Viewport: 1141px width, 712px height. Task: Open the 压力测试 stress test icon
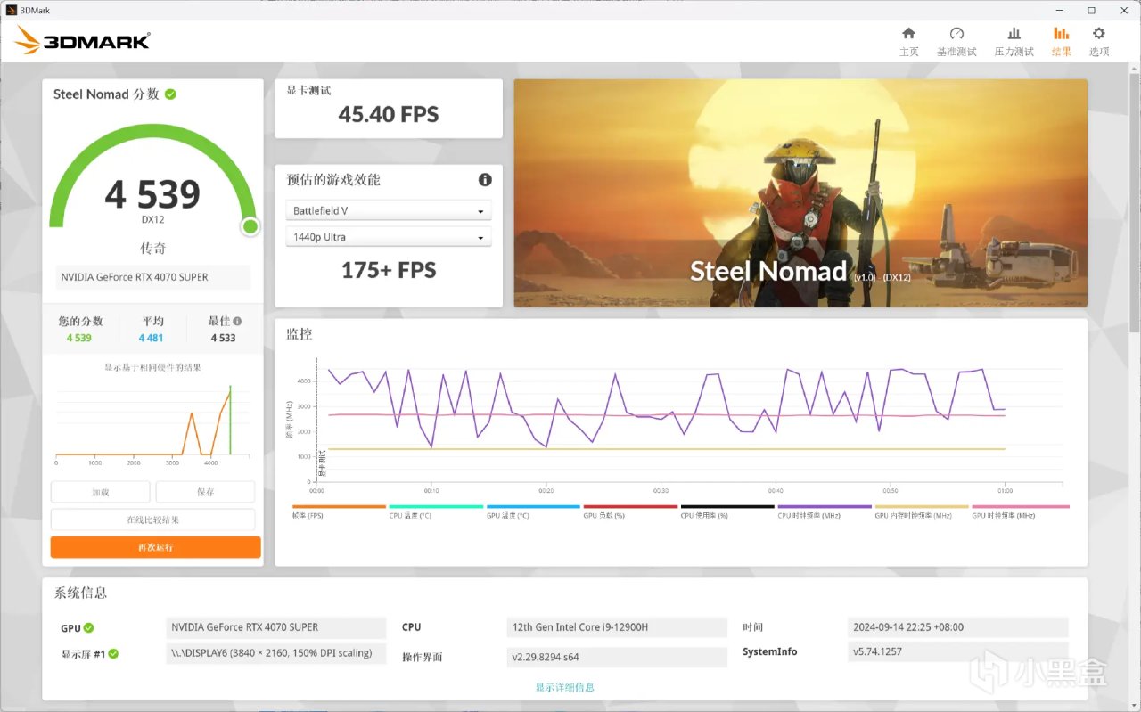pyautogui.click(x=1014, y=34)
